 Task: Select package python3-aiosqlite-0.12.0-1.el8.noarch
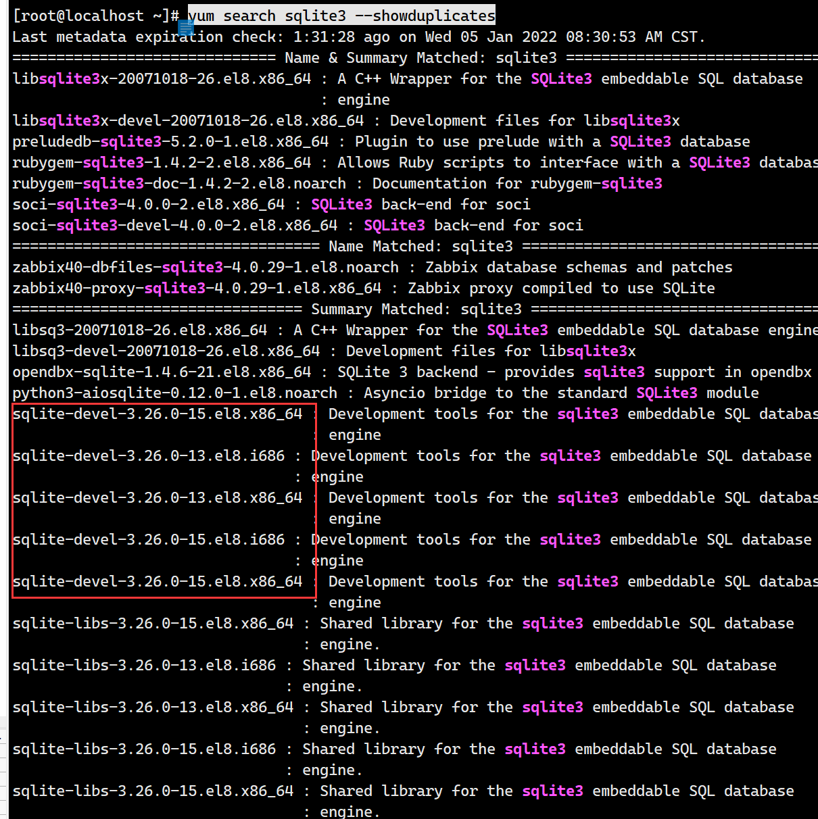(x=174, y=393)
